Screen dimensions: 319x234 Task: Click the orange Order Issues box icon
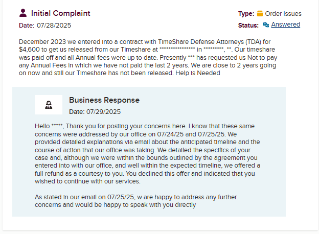pos(260,14)
